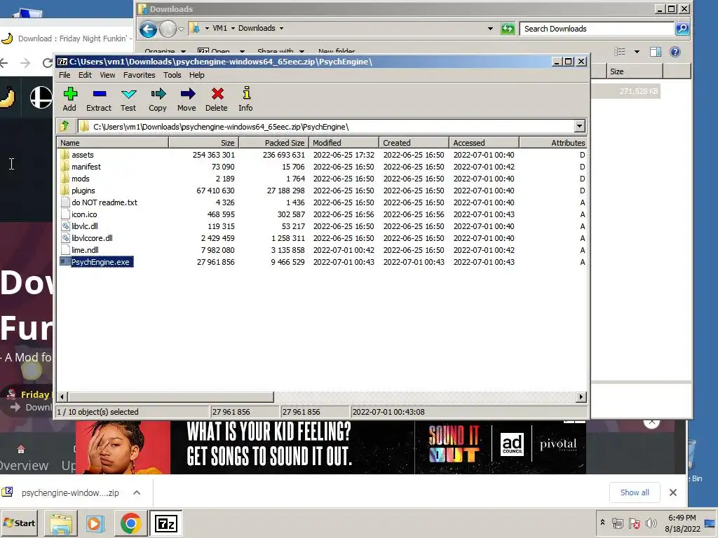Select the libvlccore.dll file icon
Viewport: 718px width, 538px height.
pyautogui.click(x=65, y=238)
